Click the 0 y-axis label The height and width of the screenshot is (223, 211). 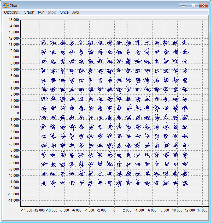(18, 113)
